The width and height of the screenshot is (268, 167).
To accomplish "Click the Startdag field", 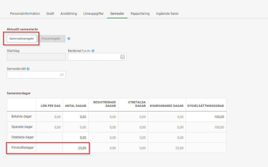I will coord(36,57).
